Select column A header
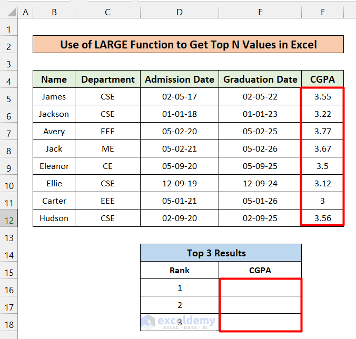Image resolution: width=356 pixels, height=339 pixels. tap(25, 12)
